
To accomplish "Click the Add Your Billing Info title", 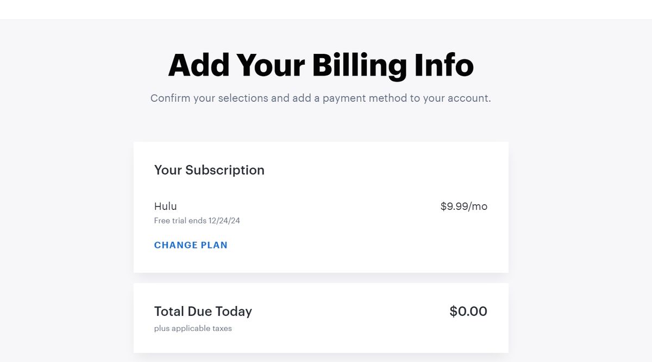I will click(x=321, y=64).
